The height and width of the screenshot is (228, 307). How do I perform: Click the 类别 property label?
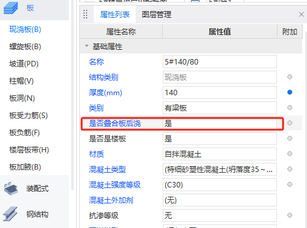(x=96, y=108)
